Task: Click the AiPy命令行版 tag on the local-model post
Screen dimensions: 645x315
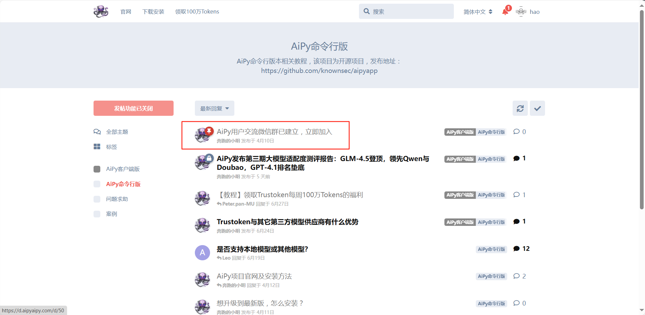Action: pyautogui.click(x=491, y=249)
